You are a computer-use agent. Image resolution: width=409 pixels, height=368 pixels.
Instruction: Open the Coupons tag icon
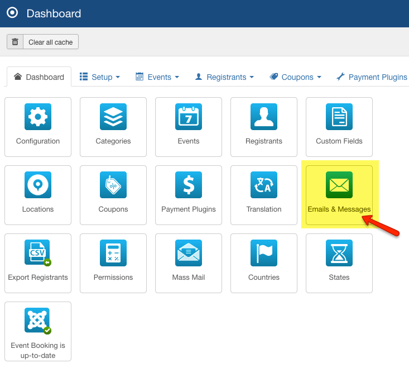113,185
